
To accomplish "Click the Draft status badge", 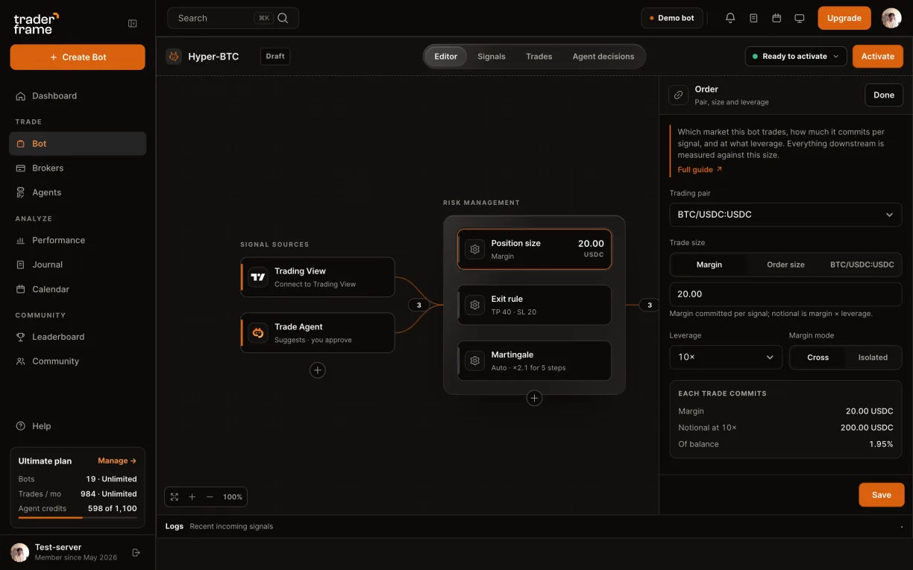I will 275,56.
